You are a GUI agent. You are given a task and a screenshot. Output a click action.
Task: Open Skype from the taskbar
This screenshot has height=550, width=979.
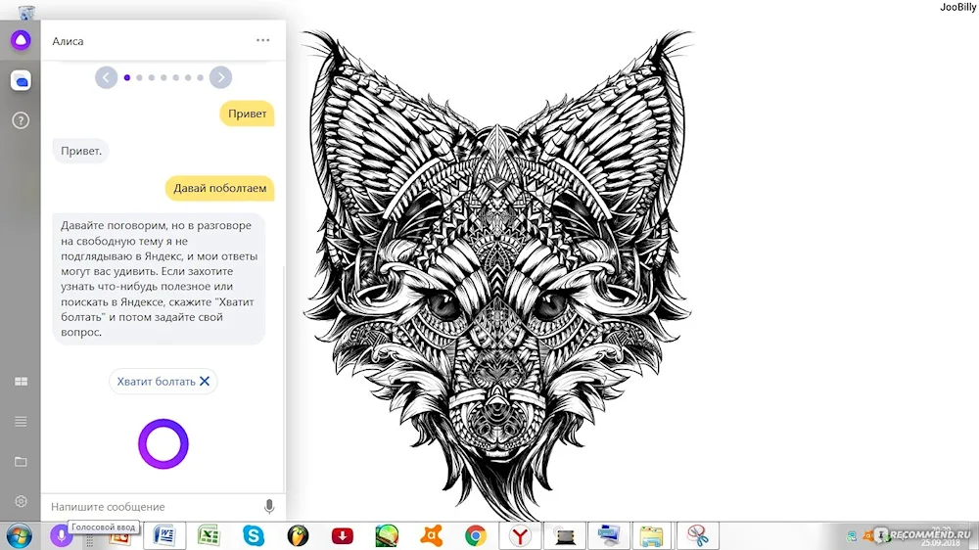pos(254,535)
